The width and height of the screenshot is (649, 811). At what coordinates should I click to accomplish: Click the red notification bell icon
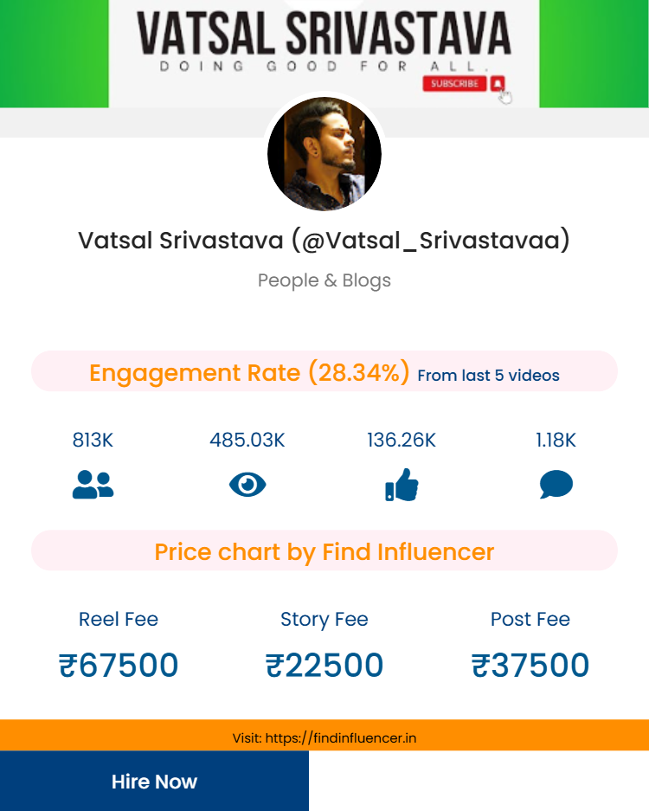click(x=497, y=84)
